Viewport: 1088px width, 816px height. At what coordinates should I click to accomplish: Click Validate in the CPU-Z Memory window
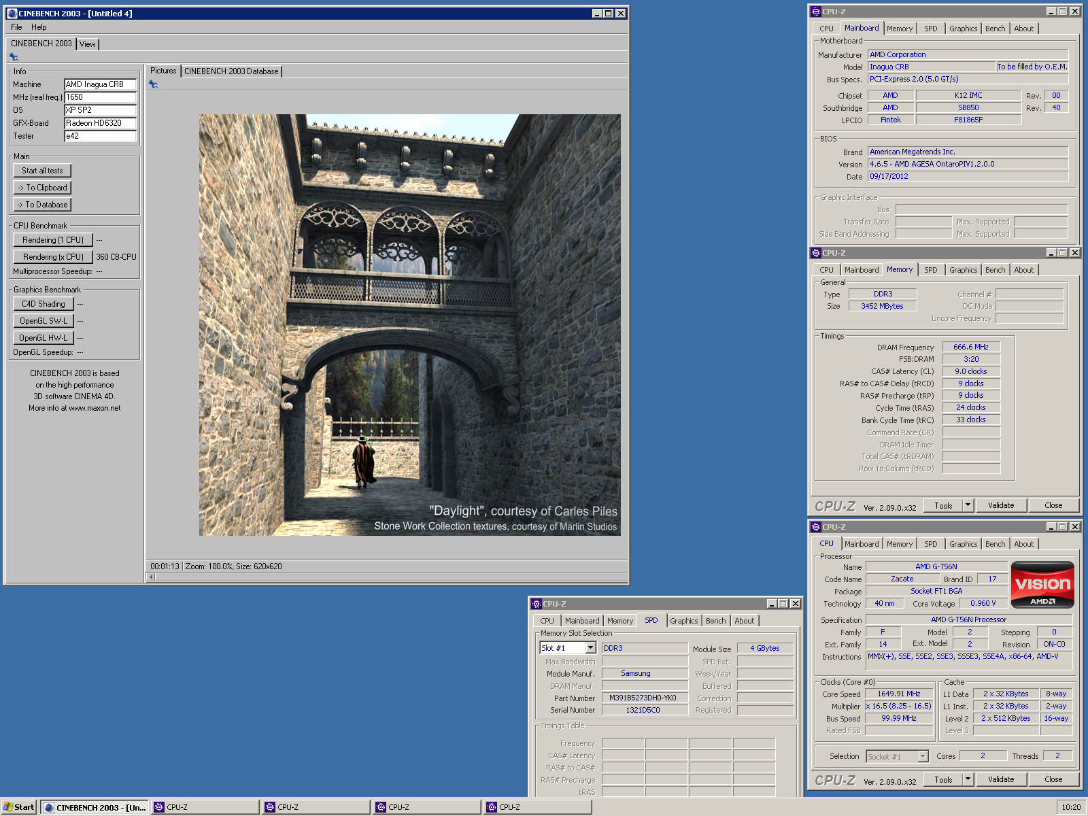click(1001, 505)
